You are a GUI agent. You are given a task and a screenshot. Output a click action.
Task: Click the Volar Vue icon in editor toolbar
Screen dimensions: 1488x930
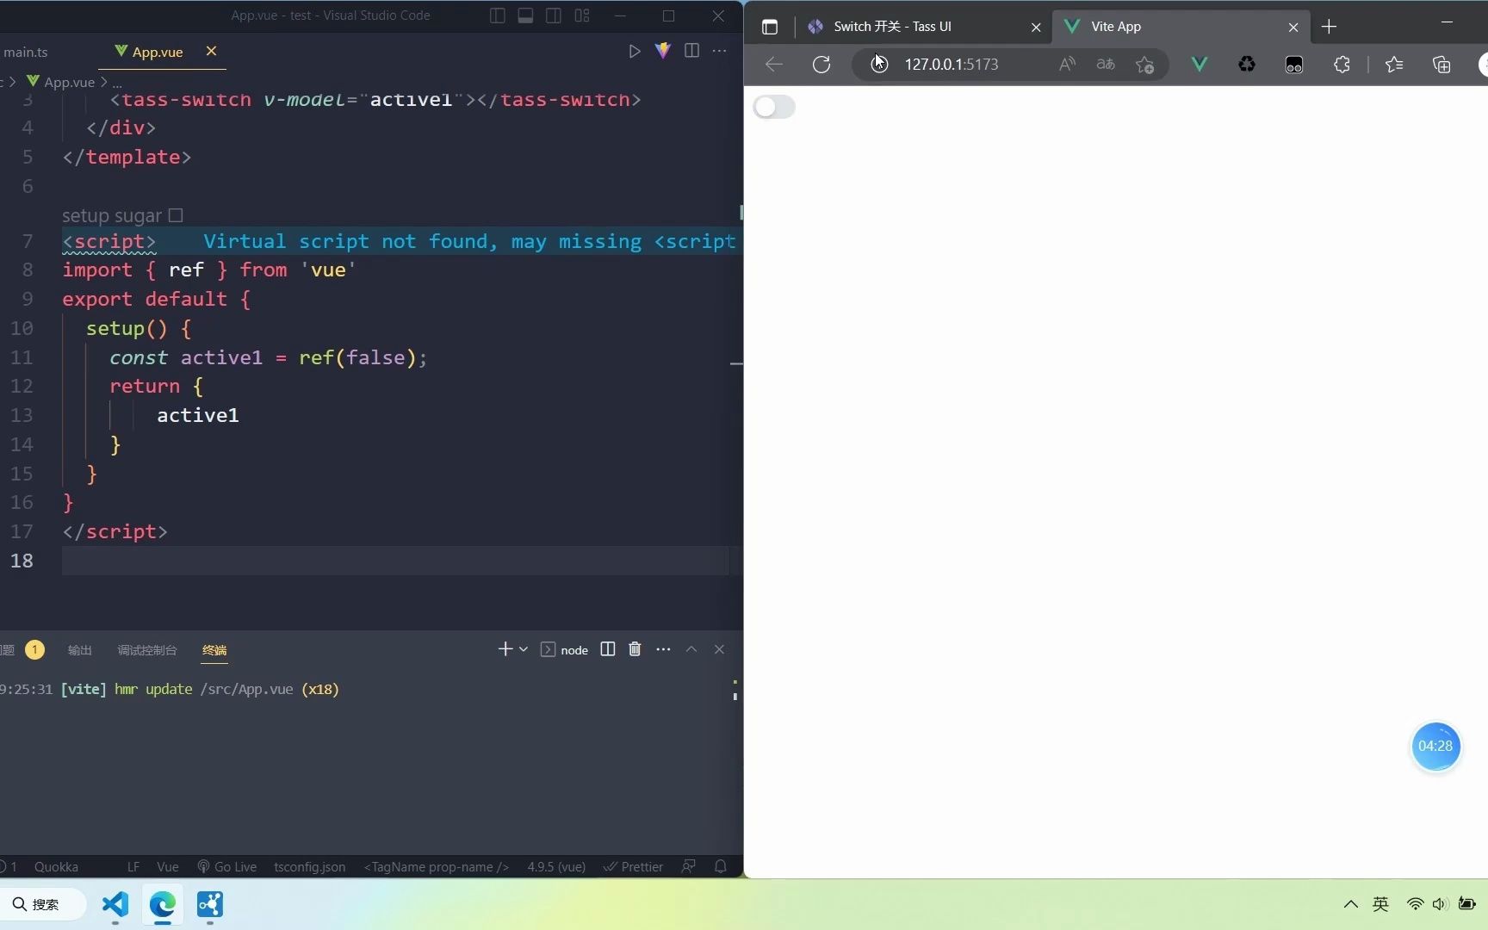[x=663, y=51]
